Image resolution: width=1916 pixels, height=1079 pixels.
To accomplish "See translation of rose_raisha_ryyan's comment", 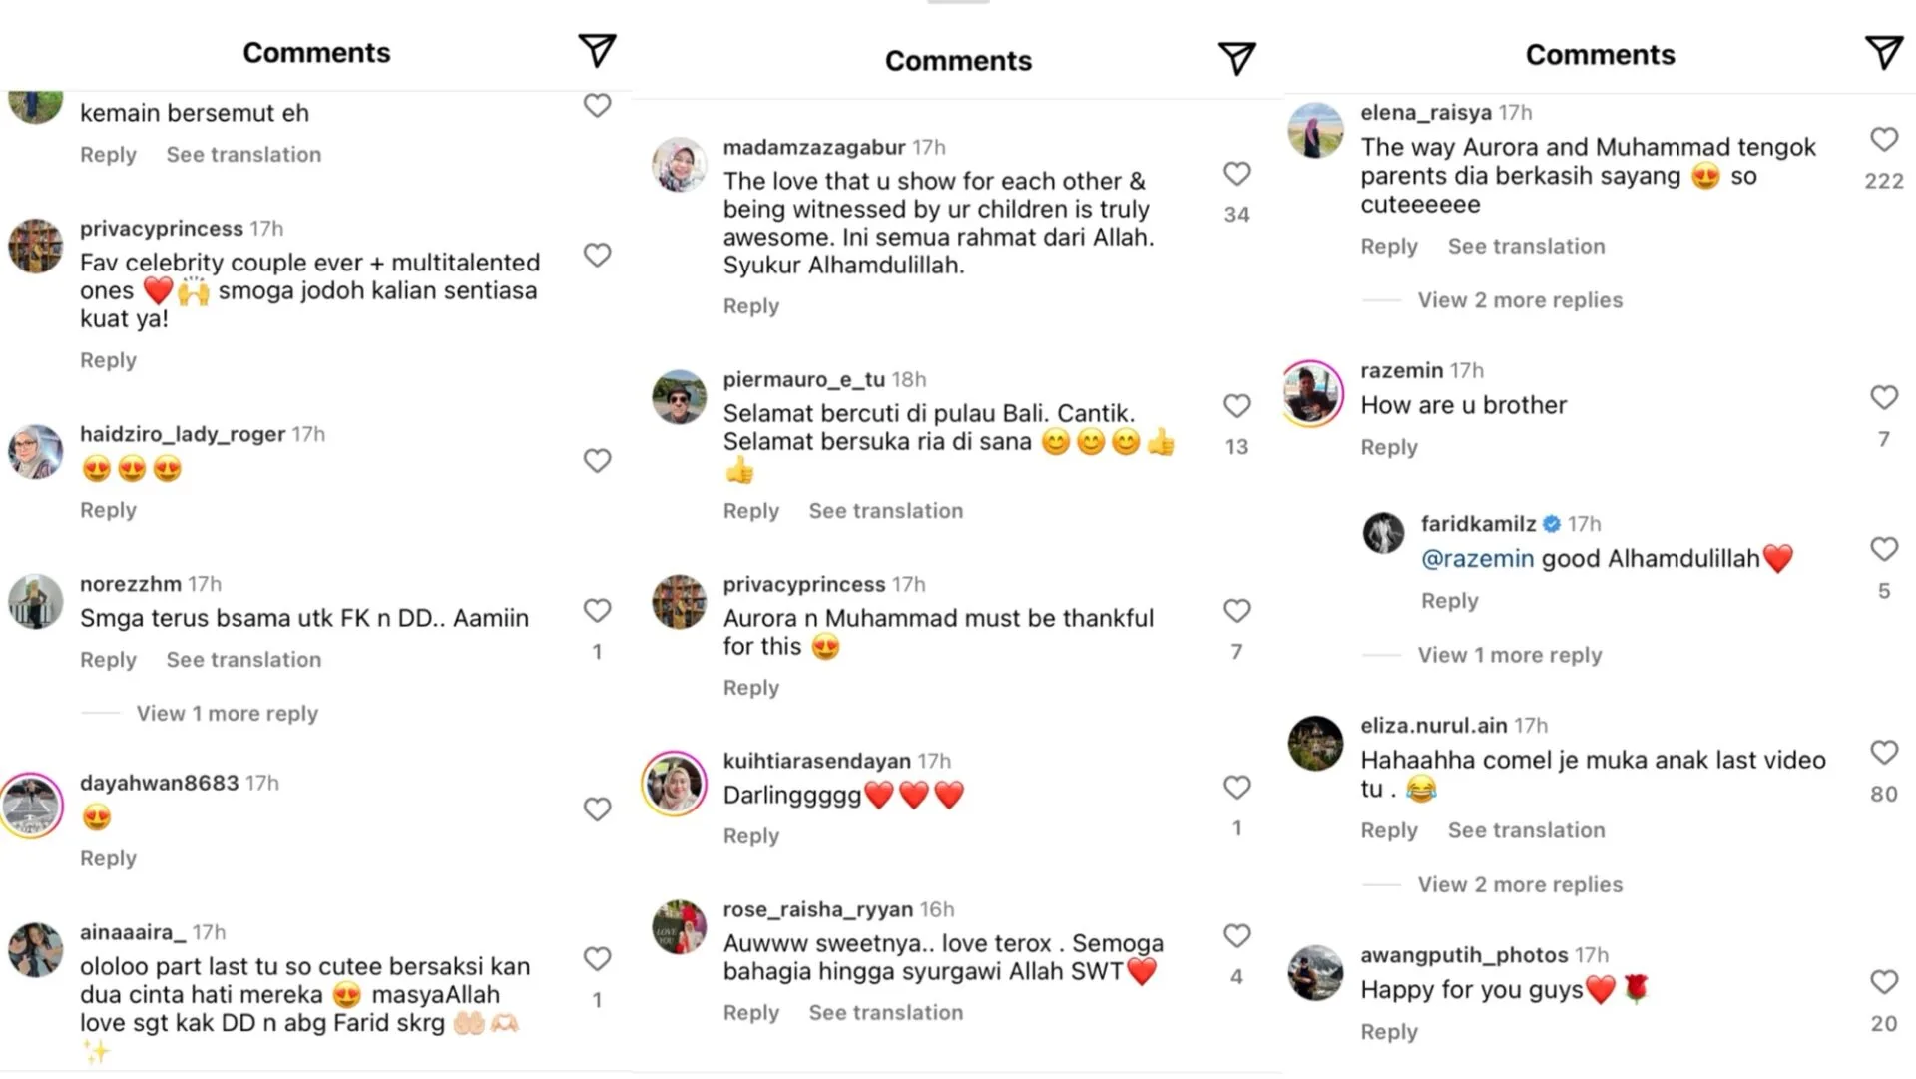I will (x=885, y=1013).
